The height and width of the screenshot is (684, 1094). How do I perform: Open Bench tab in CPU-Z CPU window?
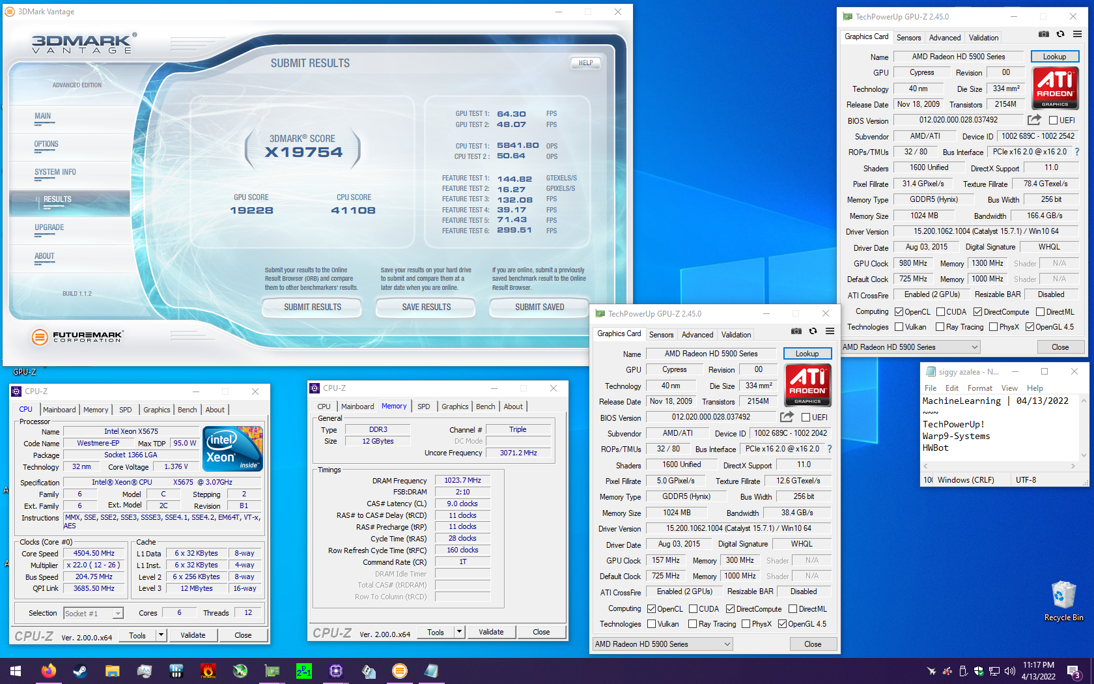[187, 410]
